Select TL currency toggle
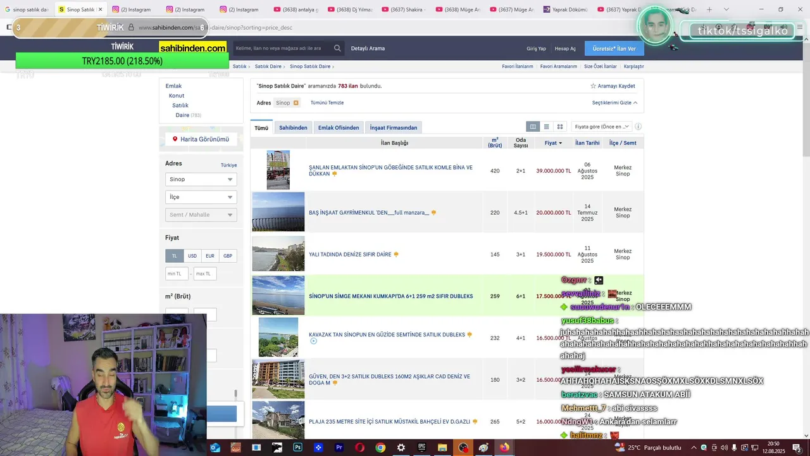Image resolution: width=810 pixels, height=456 pixels. pyautogui.click(x=175, y=256)
